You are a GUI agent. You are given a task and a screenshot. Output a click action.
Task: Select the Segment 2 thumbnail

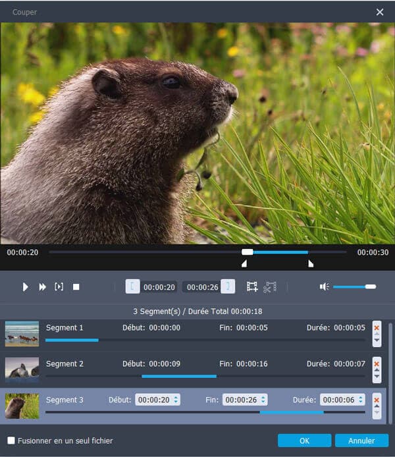[x=22, y=370]
